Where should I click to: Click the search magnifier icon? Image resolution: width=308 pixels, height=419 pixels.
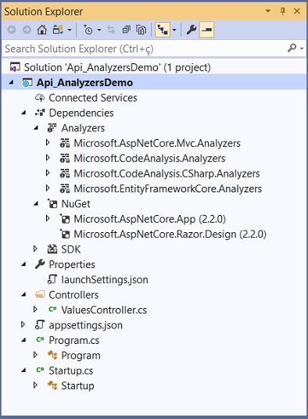292,48
